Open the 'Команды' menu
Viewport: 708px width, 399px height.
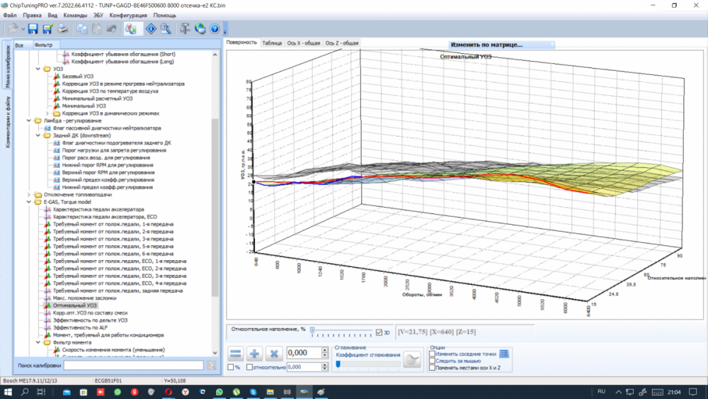coord(75,15)
